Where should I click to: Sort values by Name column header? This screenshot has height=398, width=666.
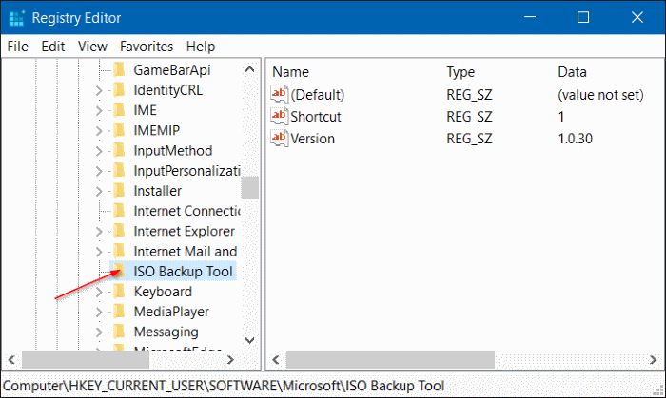pyautogui.click(x=290, y=72)
